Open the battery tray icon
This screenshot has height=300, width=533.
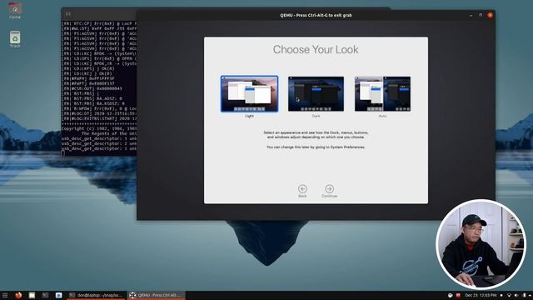coord(524,295)
